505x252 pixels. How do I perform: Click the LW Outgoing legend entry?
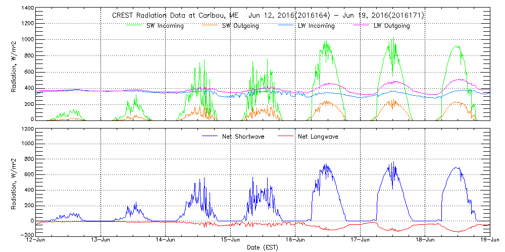(391, 26)
